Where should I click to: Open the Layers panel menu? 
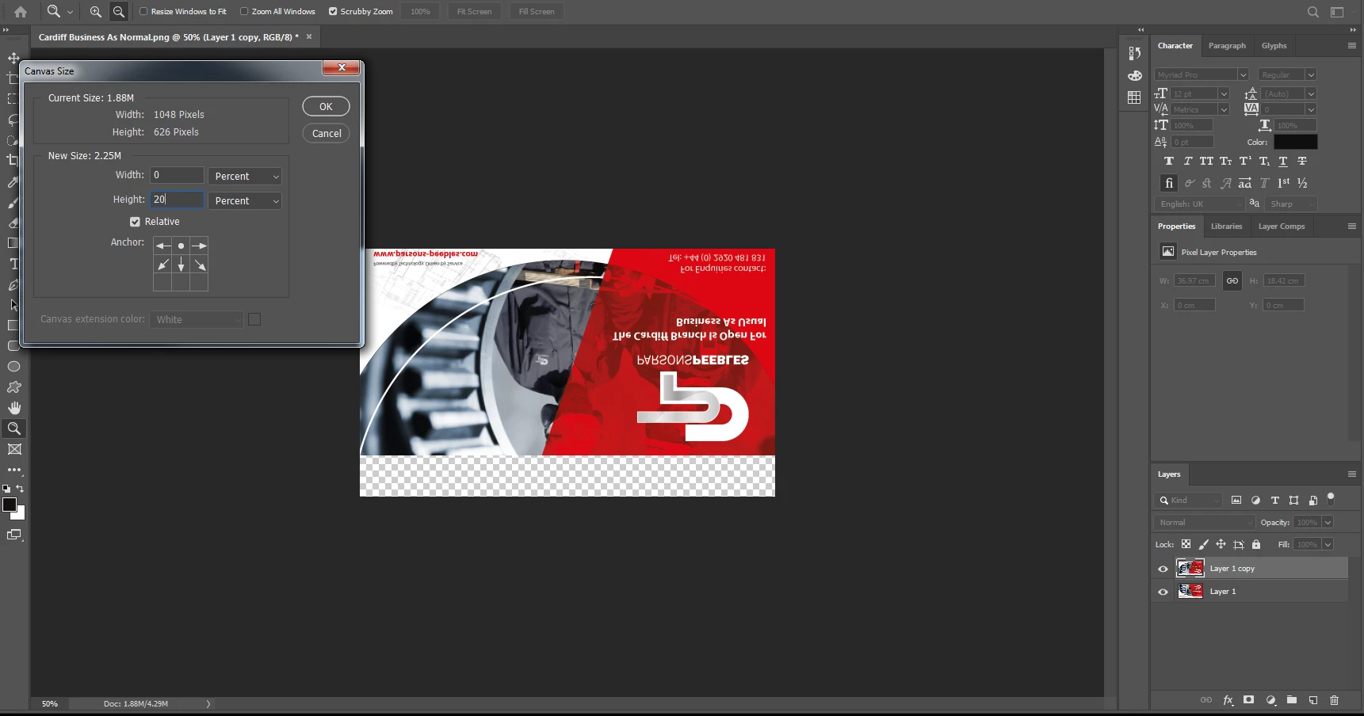point(1351,474)
